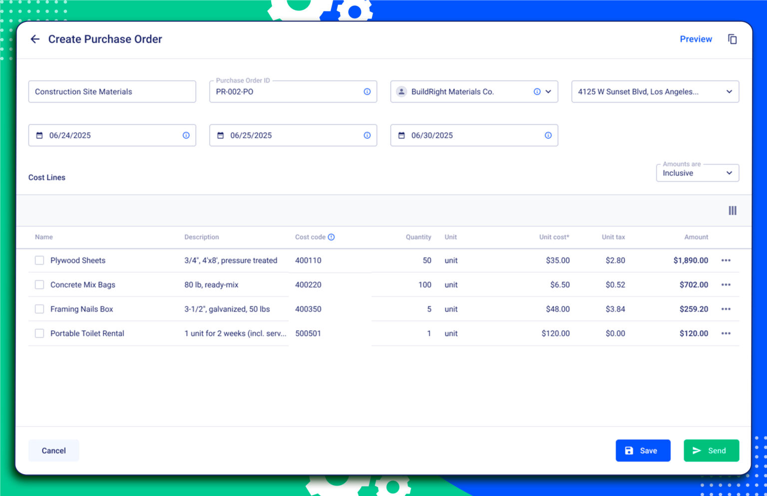Click the back arrow to exit purchase order
Screen dimensions: 767x496
point(35,39)
